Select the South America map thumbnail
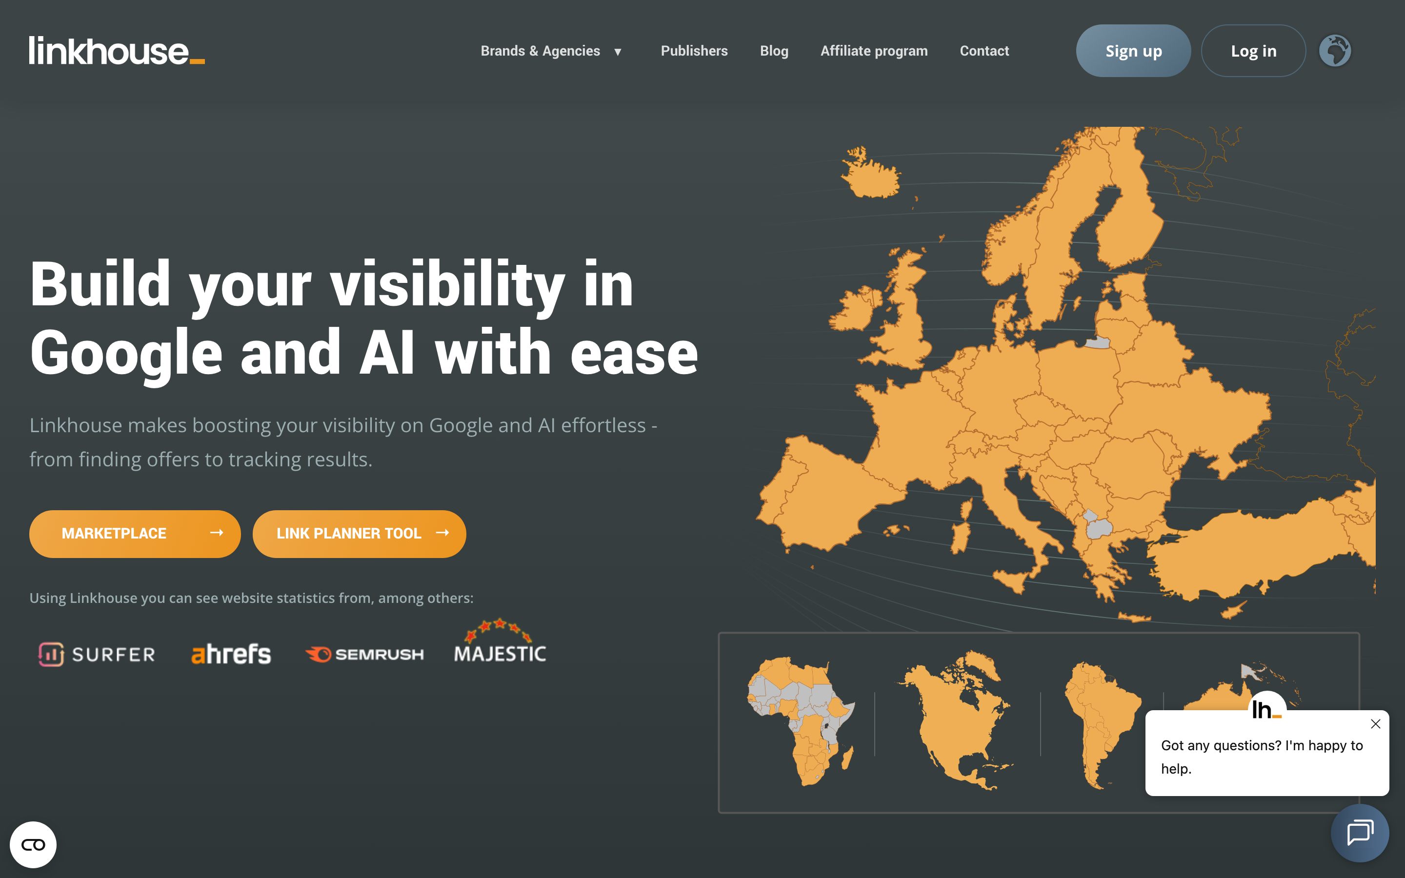 point(1102,725)
